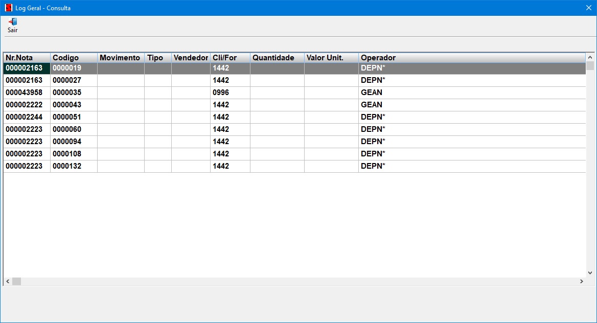
Task: Click Operador DEPN* in the 0000027 row
Action: [x=472, y=80]
